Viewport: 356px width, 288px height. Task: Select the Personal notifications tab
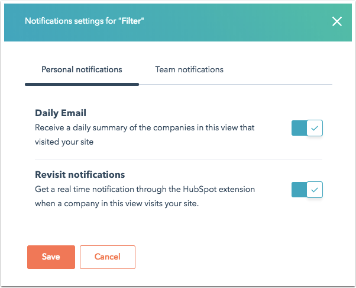pos(82,69)
